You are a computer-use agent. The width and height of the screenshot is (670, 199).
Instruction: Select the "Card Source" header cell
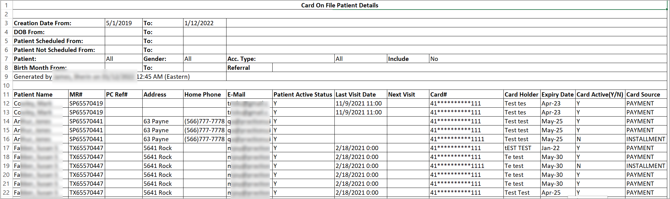click(x=643, y=94)
